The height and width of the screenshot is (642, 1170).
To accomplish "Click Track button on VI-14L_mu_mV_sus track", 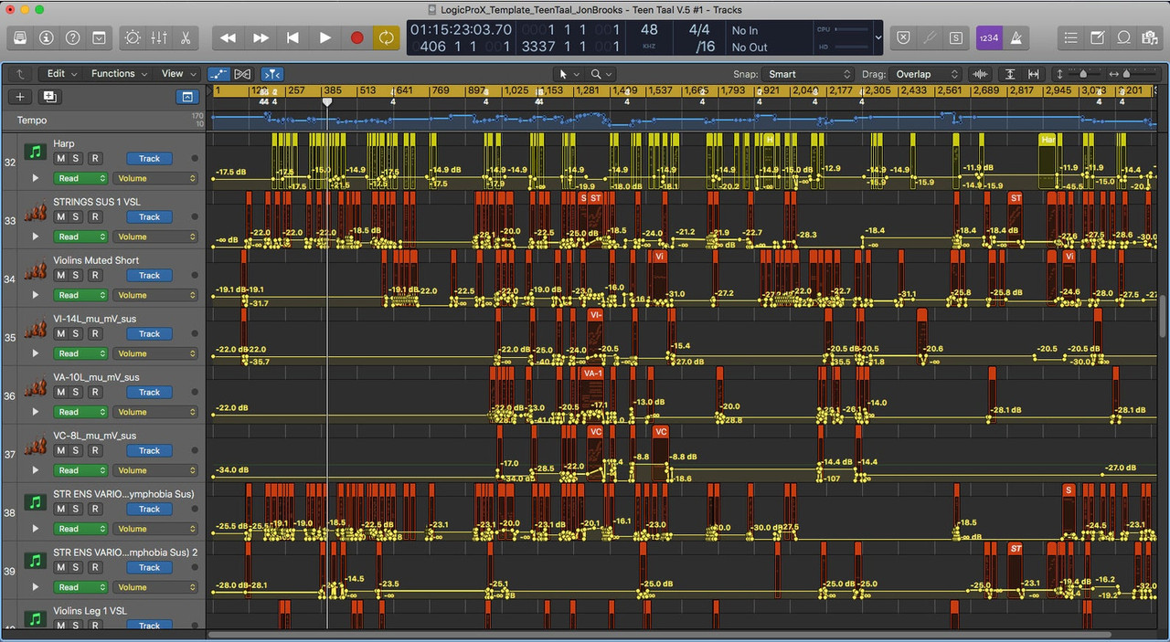I will (x=150, y=334).
